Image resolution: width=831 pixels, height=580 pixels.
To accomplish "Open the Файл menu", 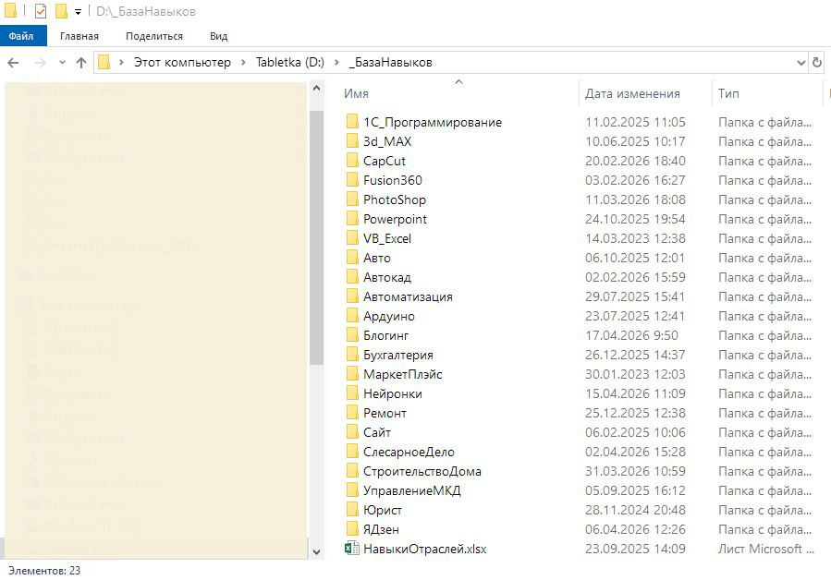I will 21,36.
